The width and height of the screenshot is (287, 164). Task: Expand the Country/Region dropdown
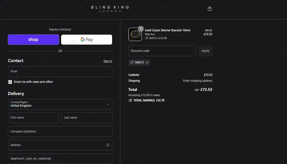tap(60, 104)
